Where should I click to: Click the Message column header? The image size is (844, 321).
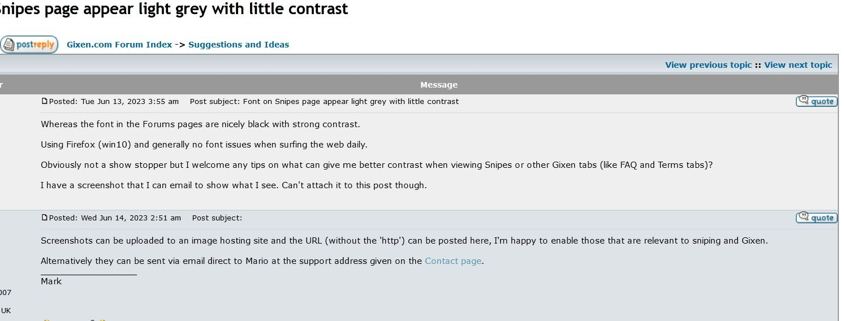click(x=439, y=85)
